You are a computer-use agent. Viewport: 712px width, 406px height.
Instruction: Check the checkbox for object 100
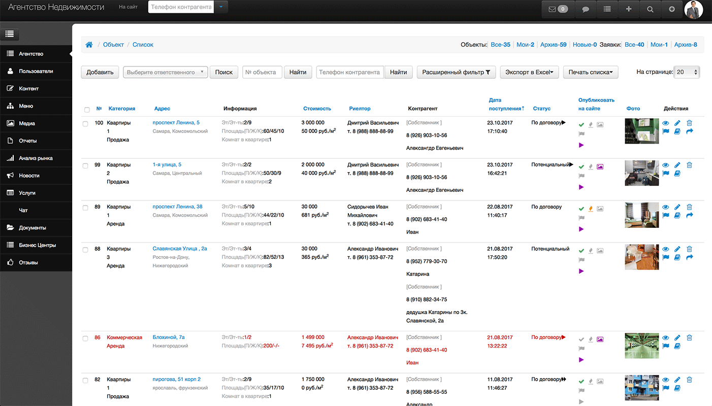[x=85, y=124]
